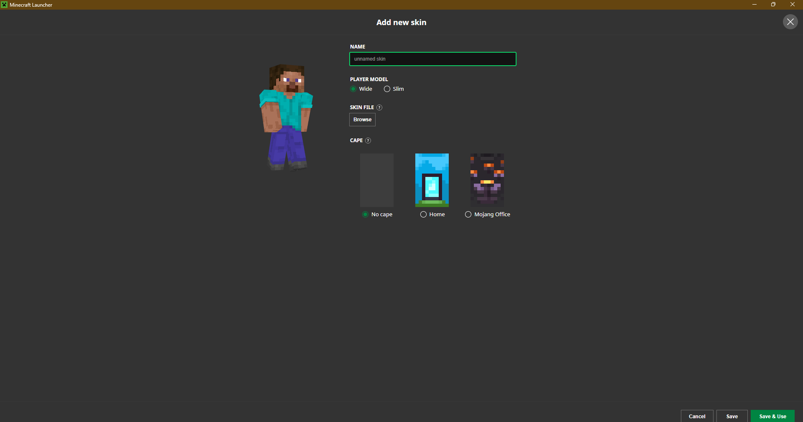
Task: Click the Home cape thumbnail image
Action: tap(432, 180)
